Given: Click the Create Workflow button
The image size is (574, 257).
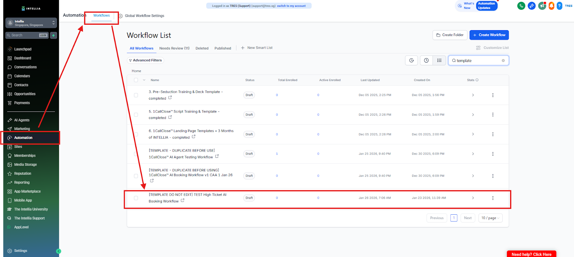Looking at the screenshot, I should click(489, 35).
